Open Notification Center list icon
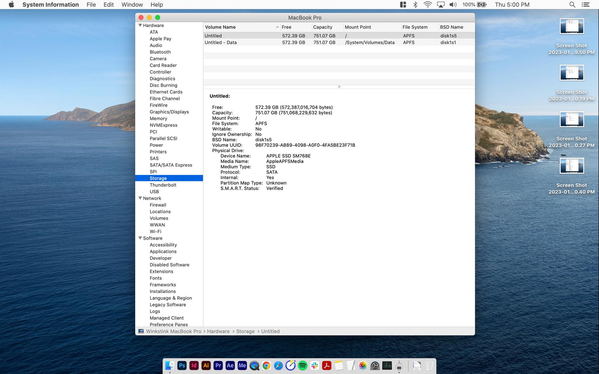The height and width of the screenshot is (374, 599). coord(585,5)
